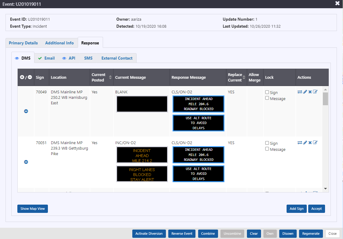The image size is (343, 239).
Task: Open the Additional Info tab
Action: (59, 43)
